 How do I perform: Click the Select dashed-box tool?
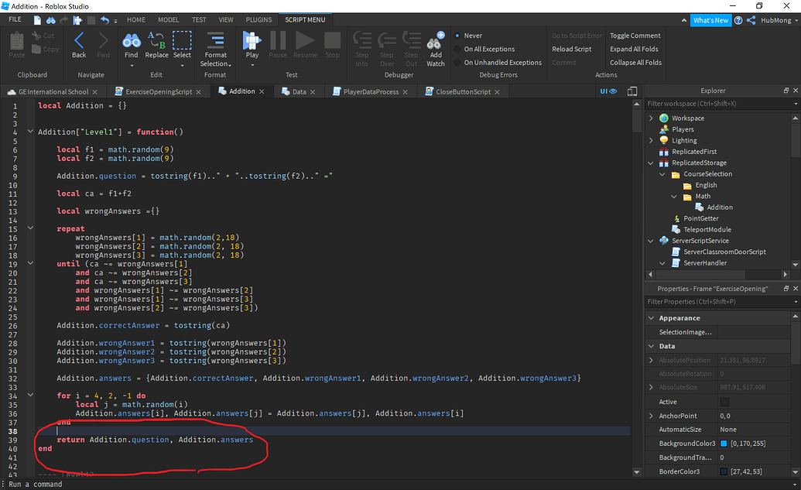(182, 40)
